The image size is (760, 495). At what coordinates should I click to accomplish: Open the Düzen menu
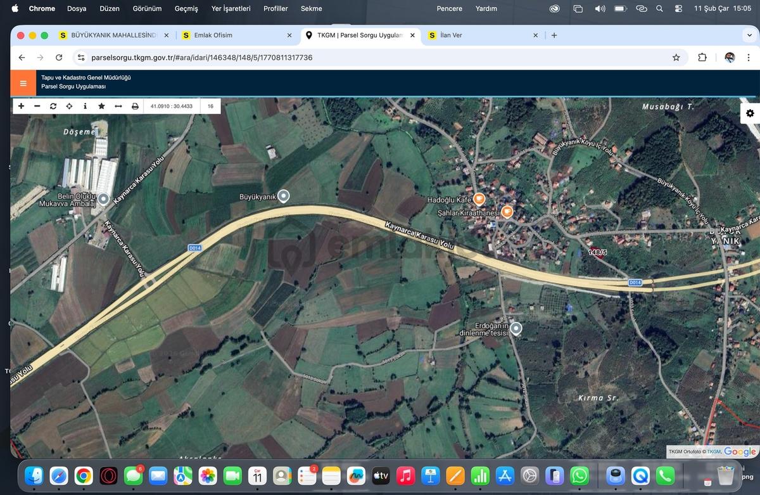[110, 9]
